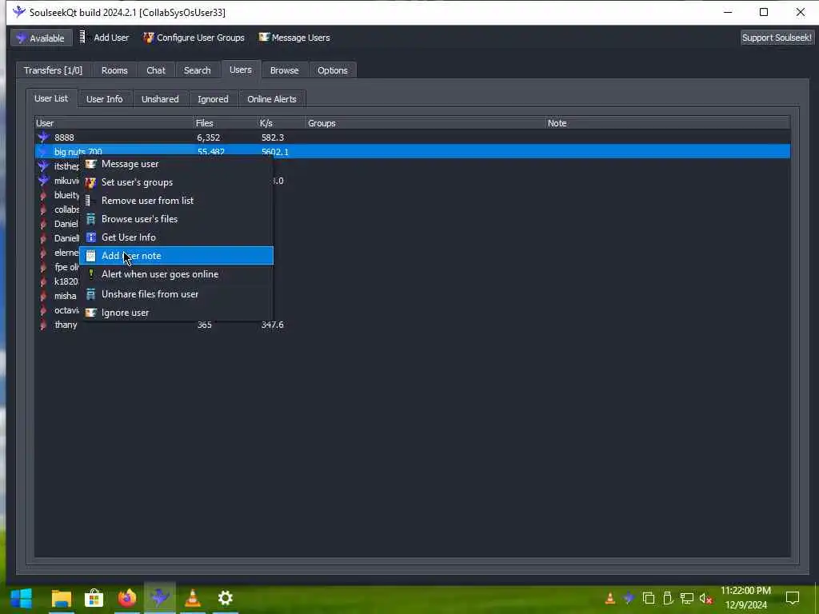Screen dimensions: 819x614
Task: Click the VLC cone icon in system tray
Action: [x=609, y=598]
